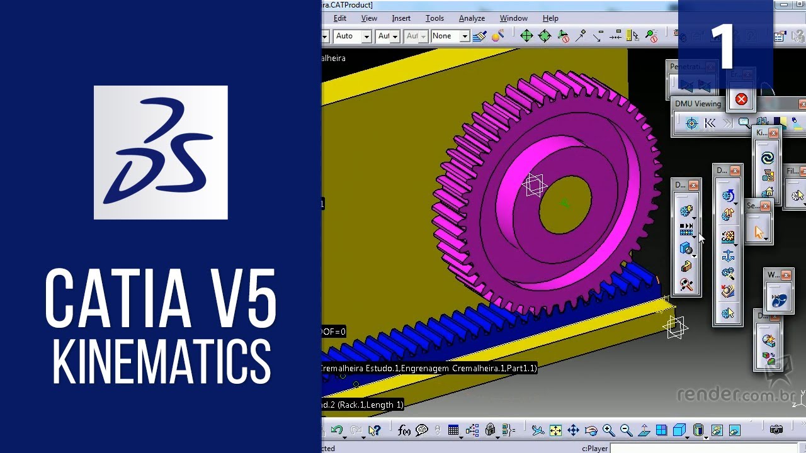The image size is (806, 453).
Task: Open the Window menu
Action: pos(514,18)
